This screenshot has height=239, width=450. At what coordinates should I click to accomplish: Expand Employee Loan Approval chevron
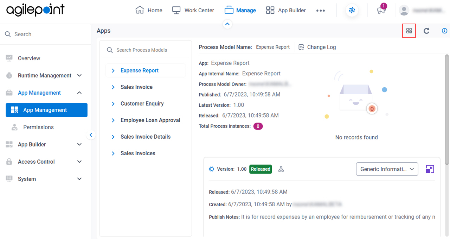pos(113,120)
